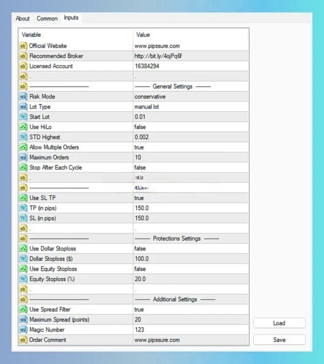Toggle the Use Spread Filter value 'true'
Screen dimensions: 324x364
coord(139,309)
